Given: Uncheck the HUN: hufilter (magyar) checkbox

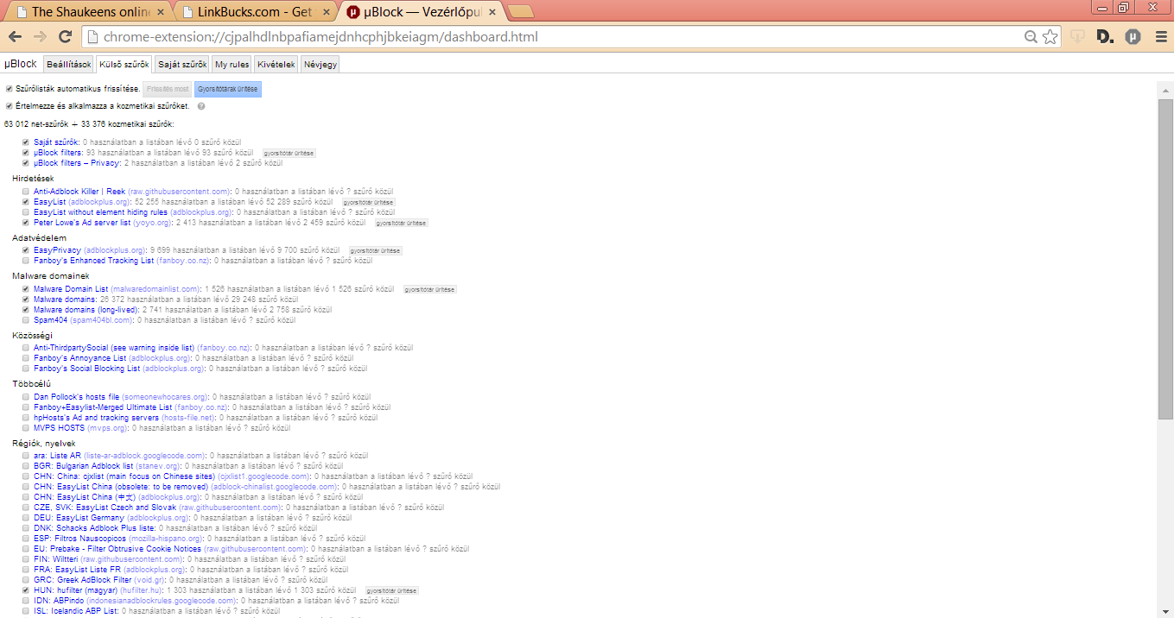Looking at the screenshot, I should [26, 590].
